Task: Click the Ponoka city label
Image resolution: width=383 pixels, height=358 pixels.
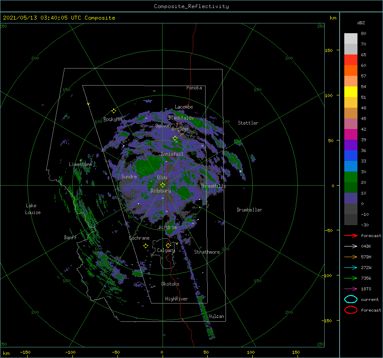Action: point(194,88)
